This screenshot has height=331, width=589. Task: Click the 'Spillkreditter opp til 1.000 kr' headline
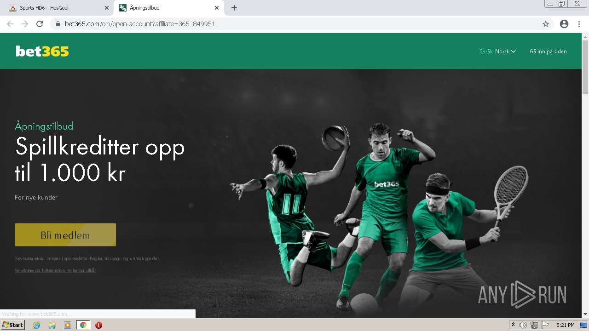[x=100, y=160]
